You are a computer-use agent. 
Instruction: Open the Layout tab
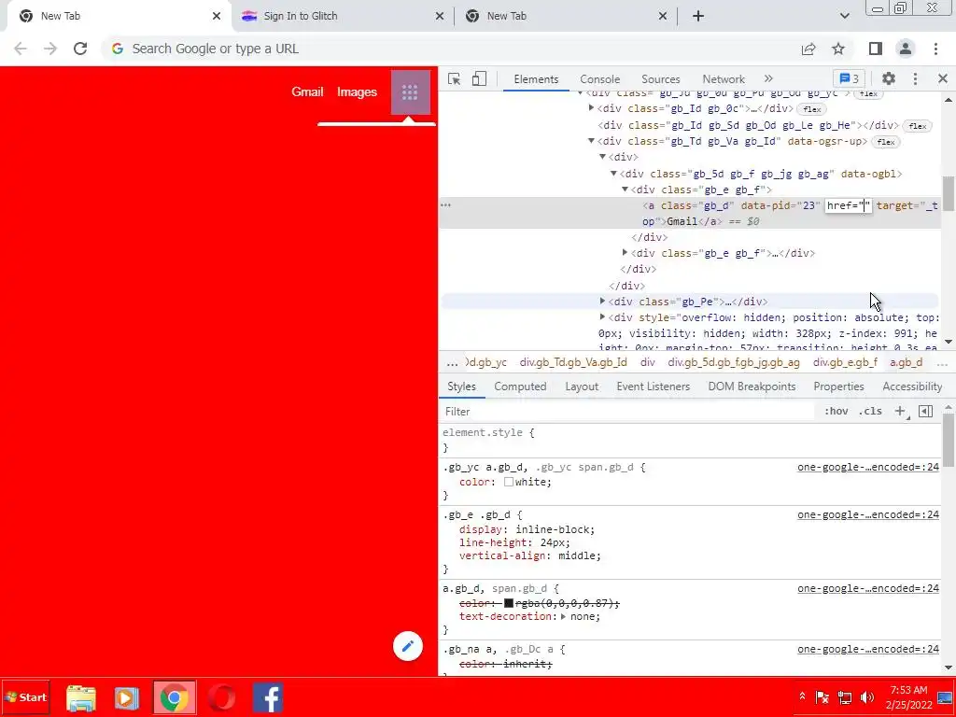click(582, 387)
